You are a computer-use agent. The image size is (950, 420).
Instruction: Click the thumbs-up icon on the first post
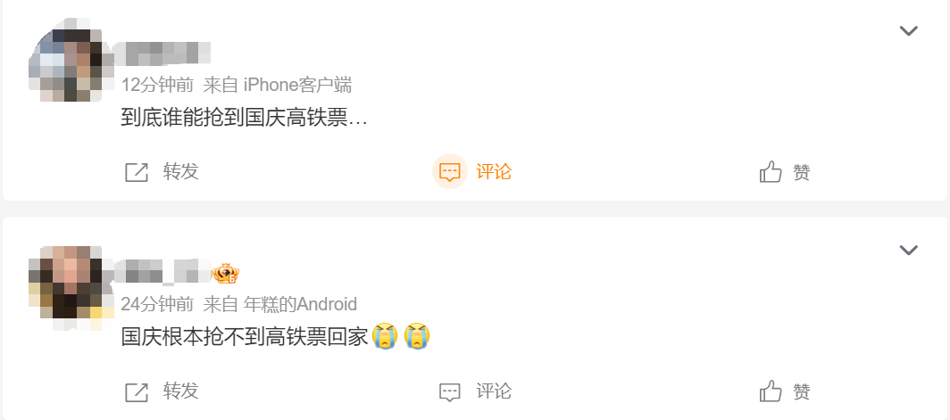pos(771,172)
